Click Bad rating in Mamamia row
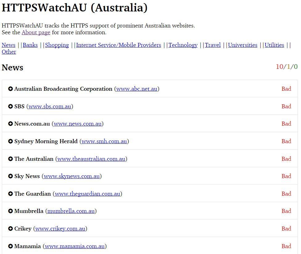This screenshot has height=254, width=301. point(287,246)
